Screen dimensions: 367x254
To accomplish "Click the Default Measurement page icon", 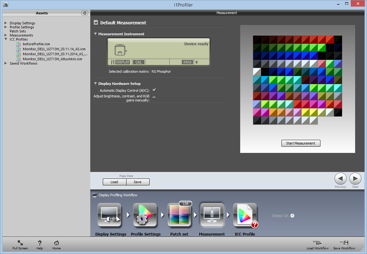I will tap(96, 22).
